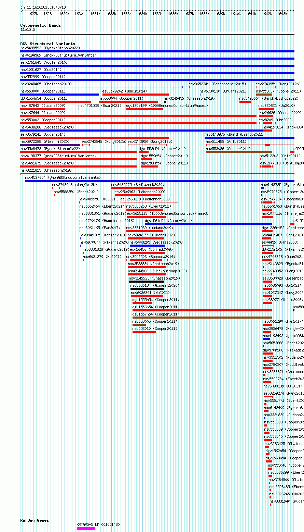304x532 pixels.
Task: Click the 1635k ruler position label
Action: [x=157, y=14]
